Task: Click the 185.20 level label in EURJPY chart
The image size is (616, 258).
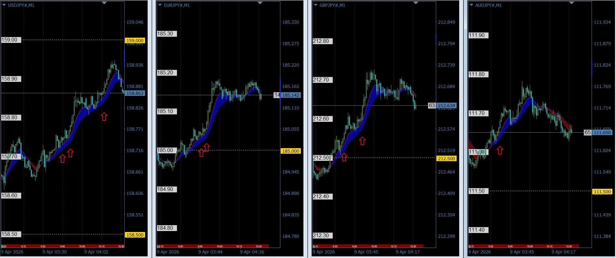Action: coord(167,73)
